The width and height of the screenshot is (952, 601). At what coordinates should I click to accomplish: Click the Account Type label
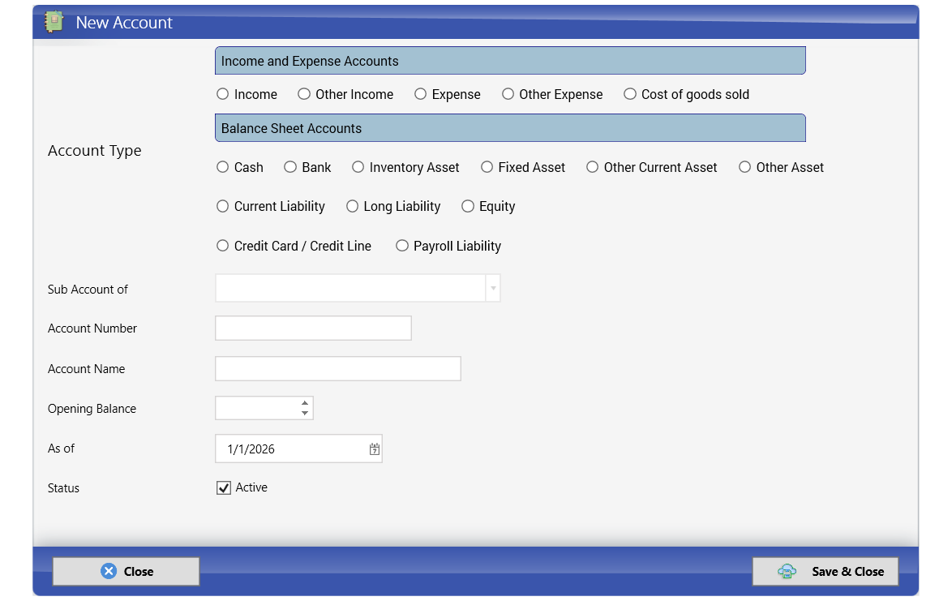coord(95,151)
